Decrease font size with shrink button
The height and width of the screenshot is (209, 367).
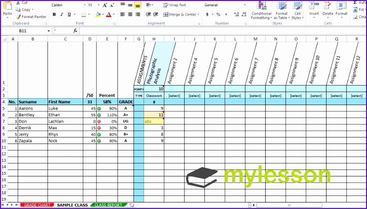click(112, 5)
